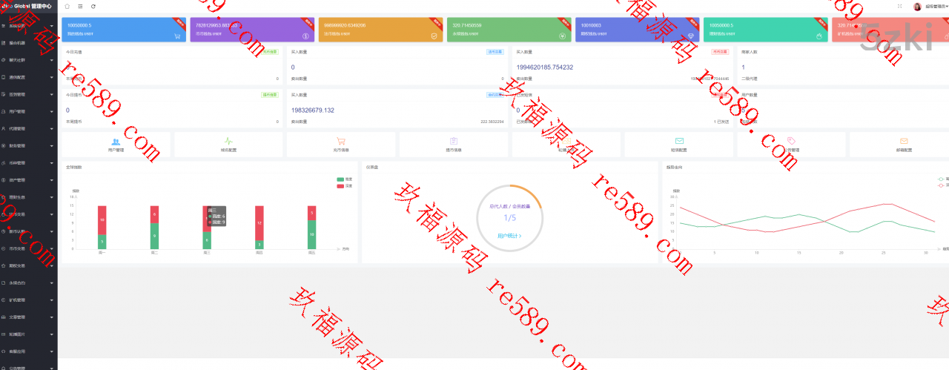Toggle the sidebar with the menu-list icon

point(80,6)
